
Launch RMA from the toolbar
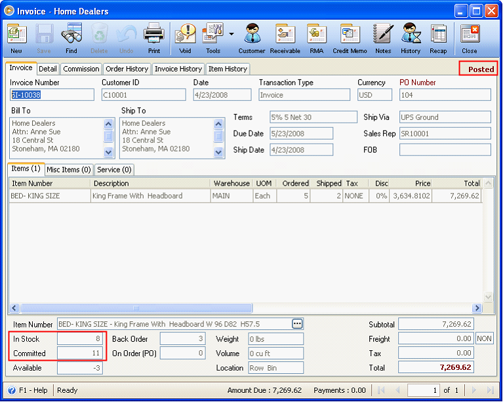click(x=317, y=38)
